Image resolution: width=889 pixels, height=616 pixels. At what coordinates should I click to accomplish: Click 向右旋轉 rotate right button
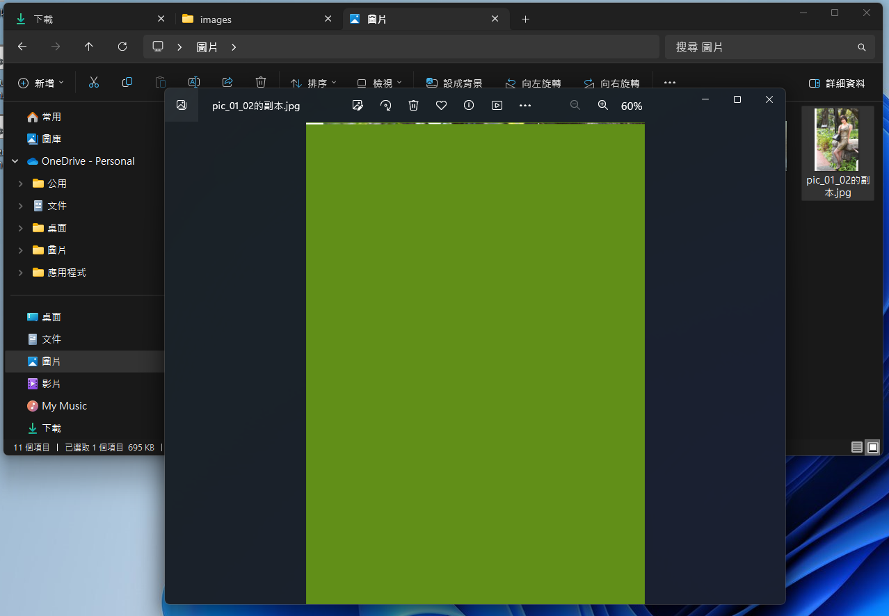tap(611, 83)
